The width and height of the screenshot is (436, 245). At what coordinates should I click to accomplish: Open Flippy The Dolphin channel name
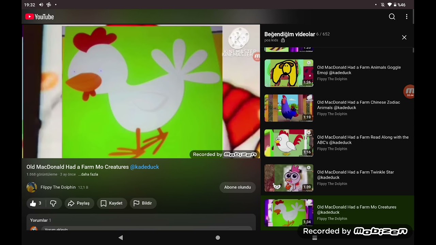tap(58, 187)
